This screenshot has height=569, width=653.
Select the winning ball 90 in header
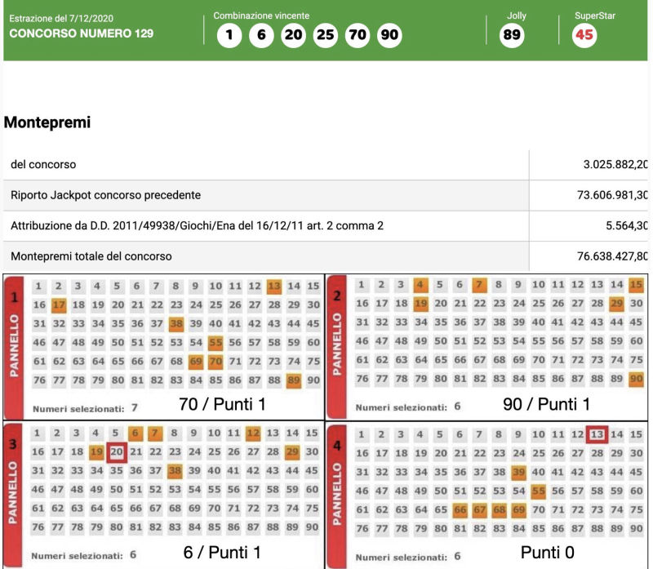pyautogui.click(x=390, y=36)
